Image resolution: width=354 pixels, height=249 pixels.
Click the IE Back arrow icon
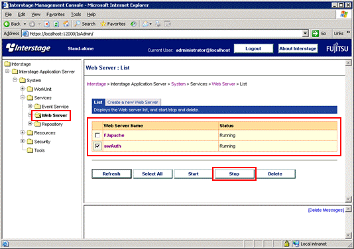7,24
